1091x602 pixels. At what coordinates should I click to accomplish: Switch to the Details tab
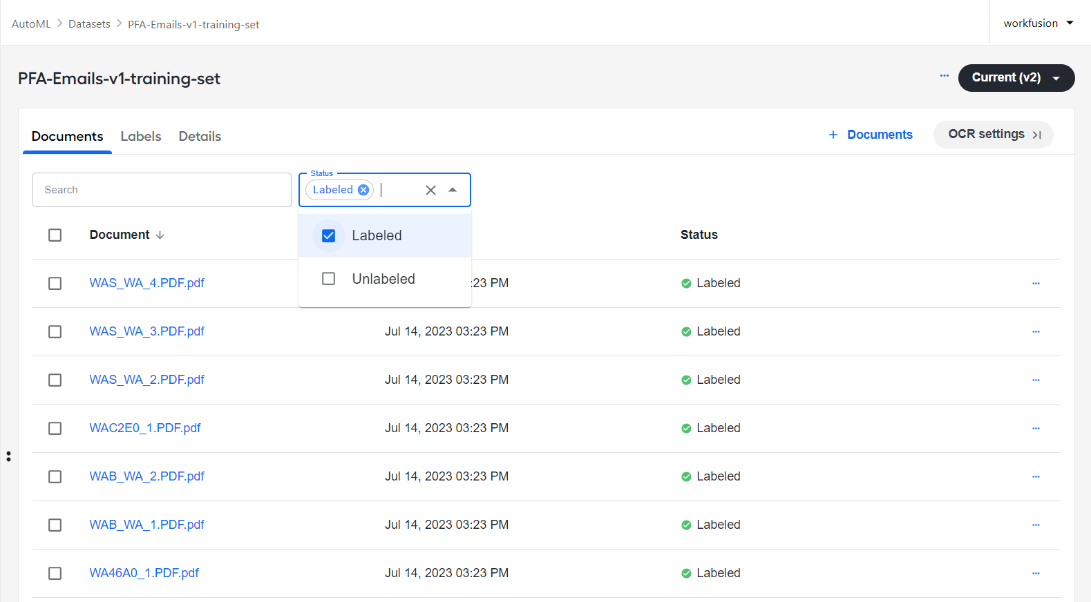click(x=200, y=137)
